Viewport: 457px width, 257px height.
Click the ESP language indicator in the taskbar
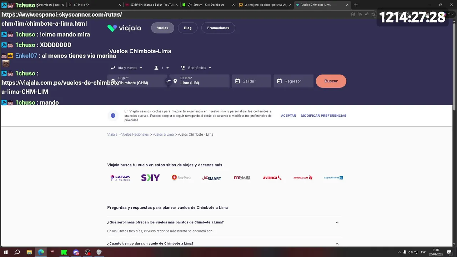pos(423,252)
